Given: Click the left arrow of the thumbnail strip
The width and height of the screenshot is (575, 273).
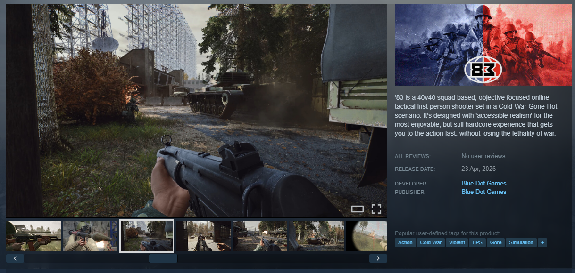Looking at the screenshot, I should pos(15,258).
